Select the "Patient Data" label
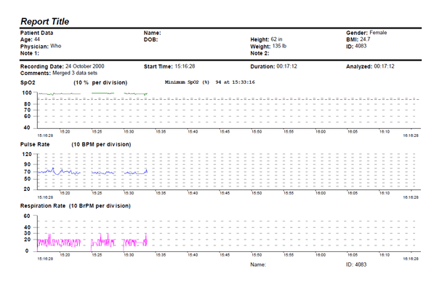 36,33
